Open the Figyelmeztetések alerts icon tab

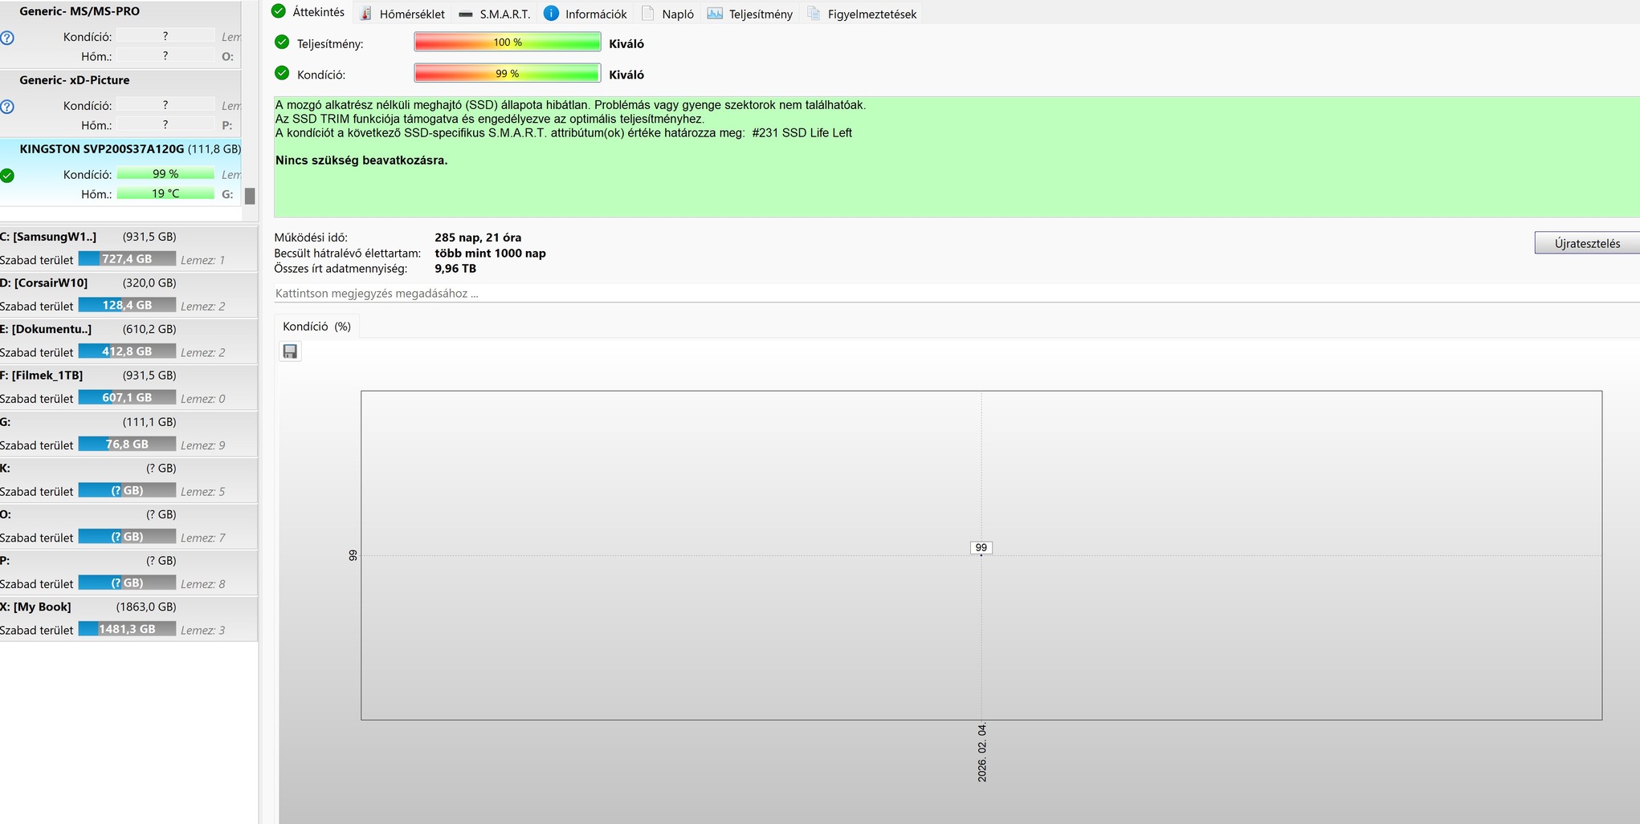861,14
